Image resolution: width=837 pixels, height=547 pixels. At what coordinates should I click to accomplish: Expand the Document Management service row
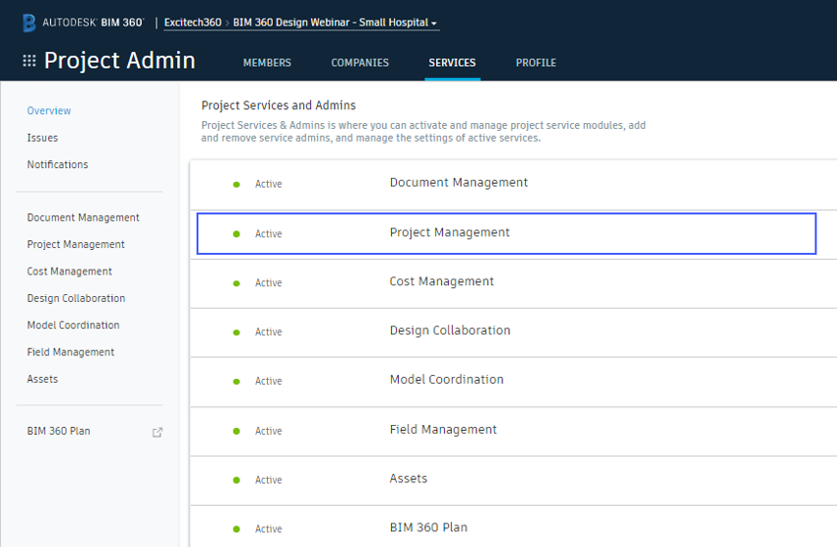click(x=513, y=185)
